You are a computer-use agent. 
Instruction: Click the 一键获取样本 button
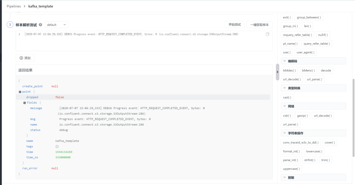pos(259,25)
